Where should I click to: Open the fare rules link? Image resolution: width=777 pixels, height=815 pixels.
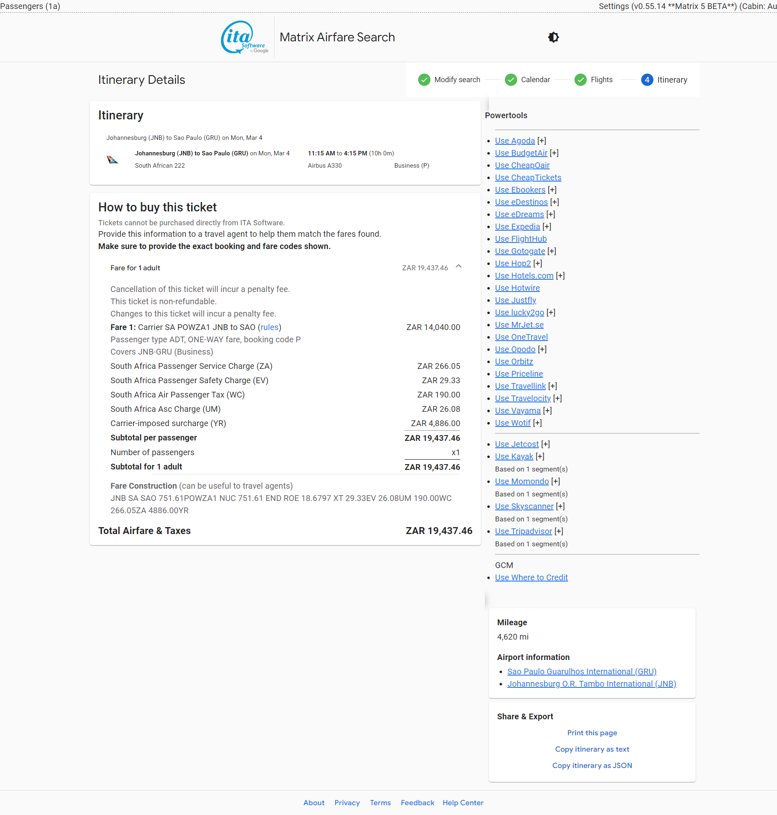pos(269,328)
